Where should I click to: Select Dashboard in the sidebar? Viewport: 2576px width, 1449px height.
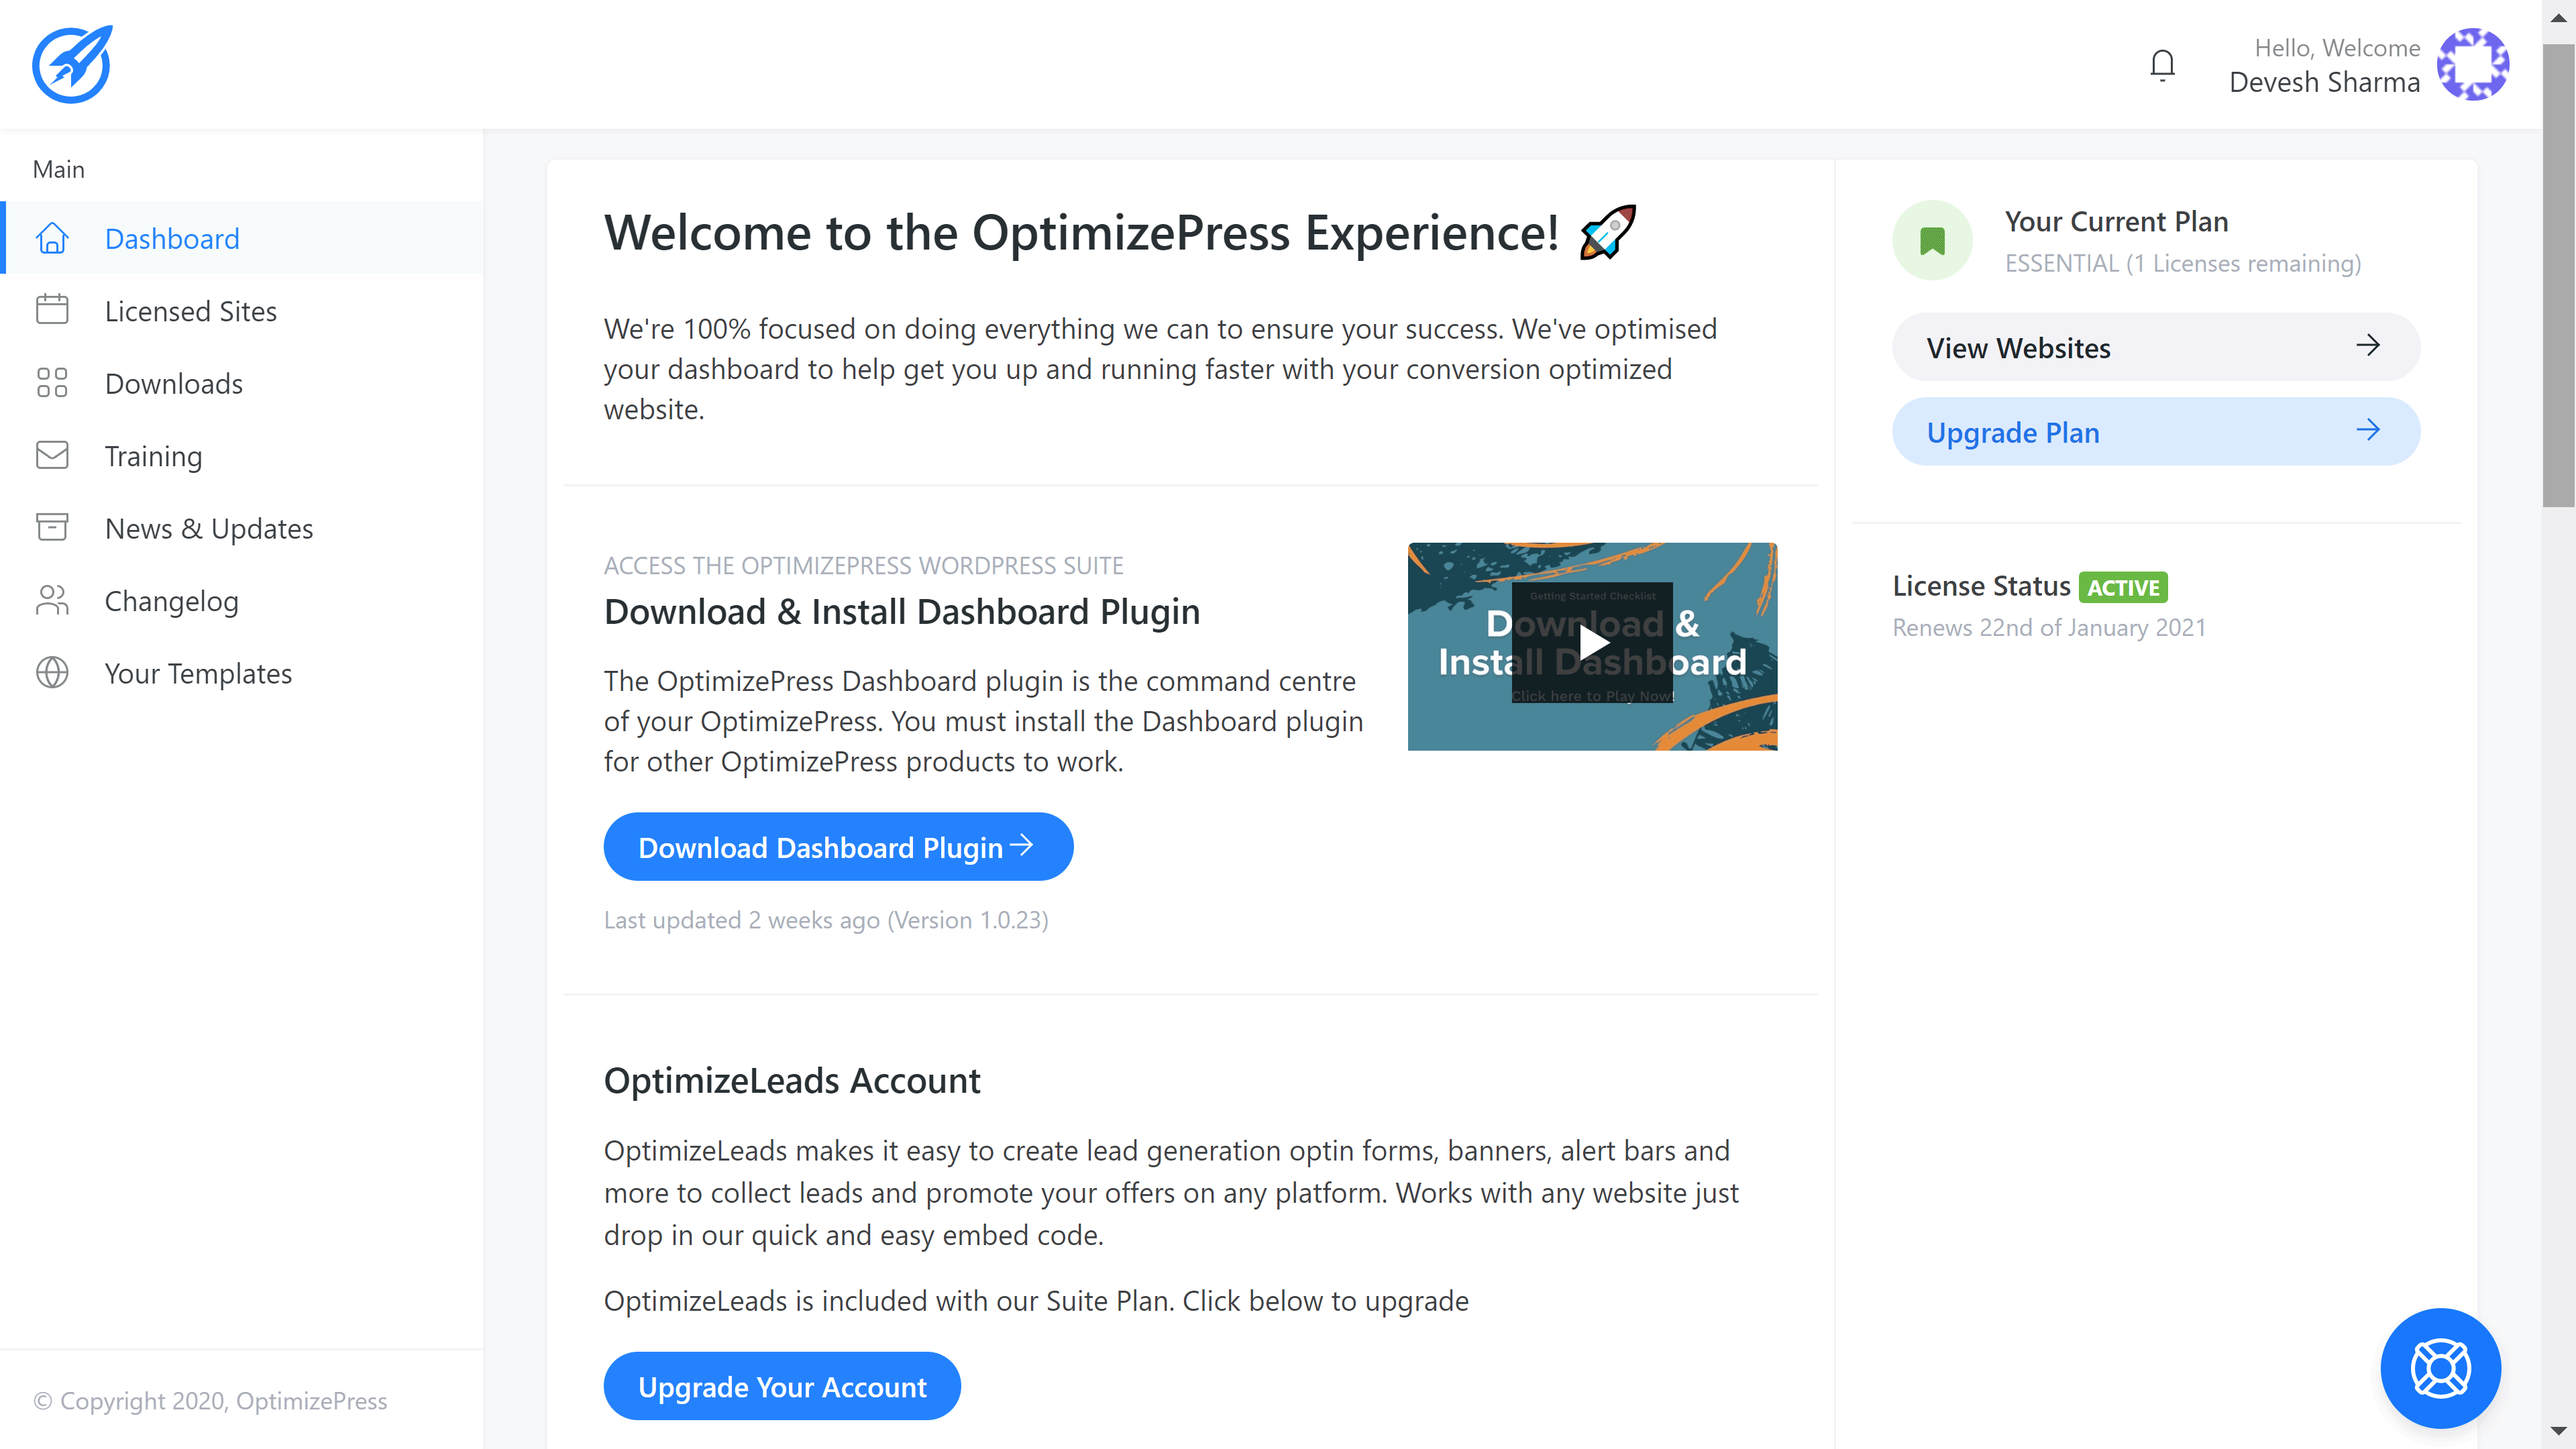pos(243,238)
